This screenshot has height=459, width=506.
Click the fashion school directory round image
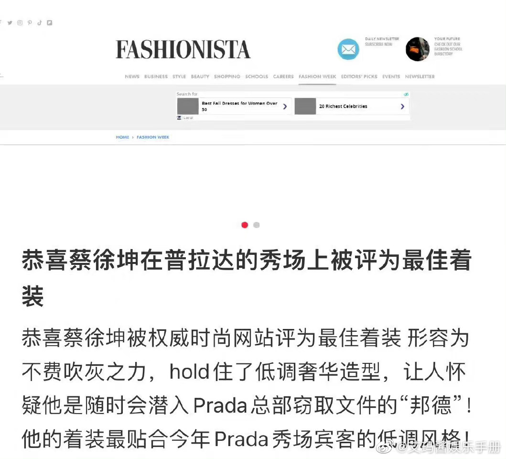tap(418, 49)
